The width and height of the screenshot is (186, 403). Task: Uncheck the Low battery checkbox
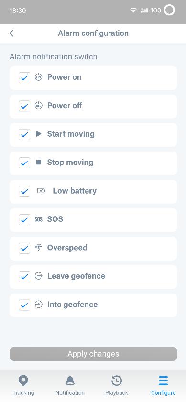[24, 191]
